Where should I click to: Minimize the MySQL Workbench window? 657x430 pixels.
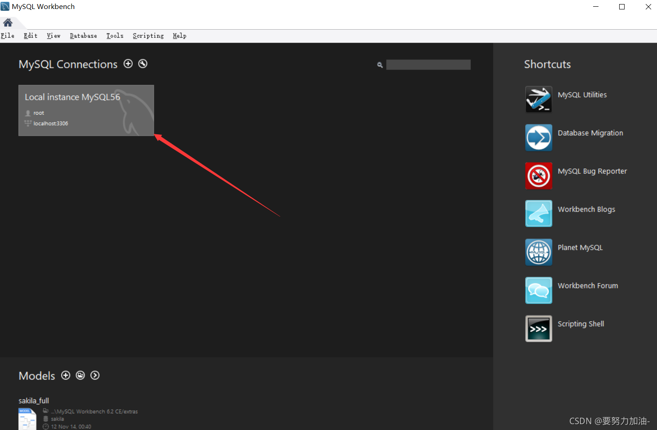(596, 7)
